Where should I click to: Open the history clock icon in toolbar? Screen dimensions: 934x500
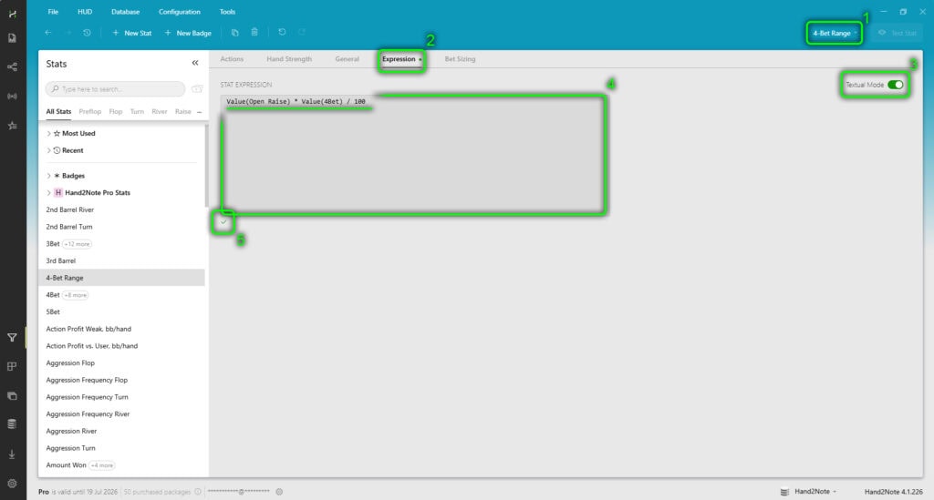87,33
